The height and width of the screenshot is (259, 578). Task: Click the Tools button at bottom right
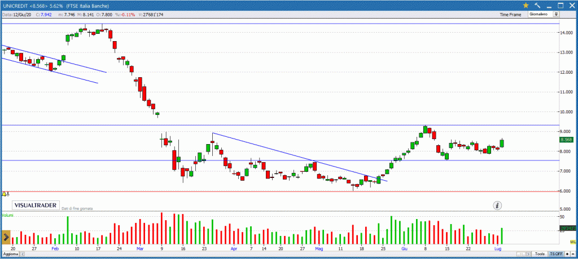[540, 254]
